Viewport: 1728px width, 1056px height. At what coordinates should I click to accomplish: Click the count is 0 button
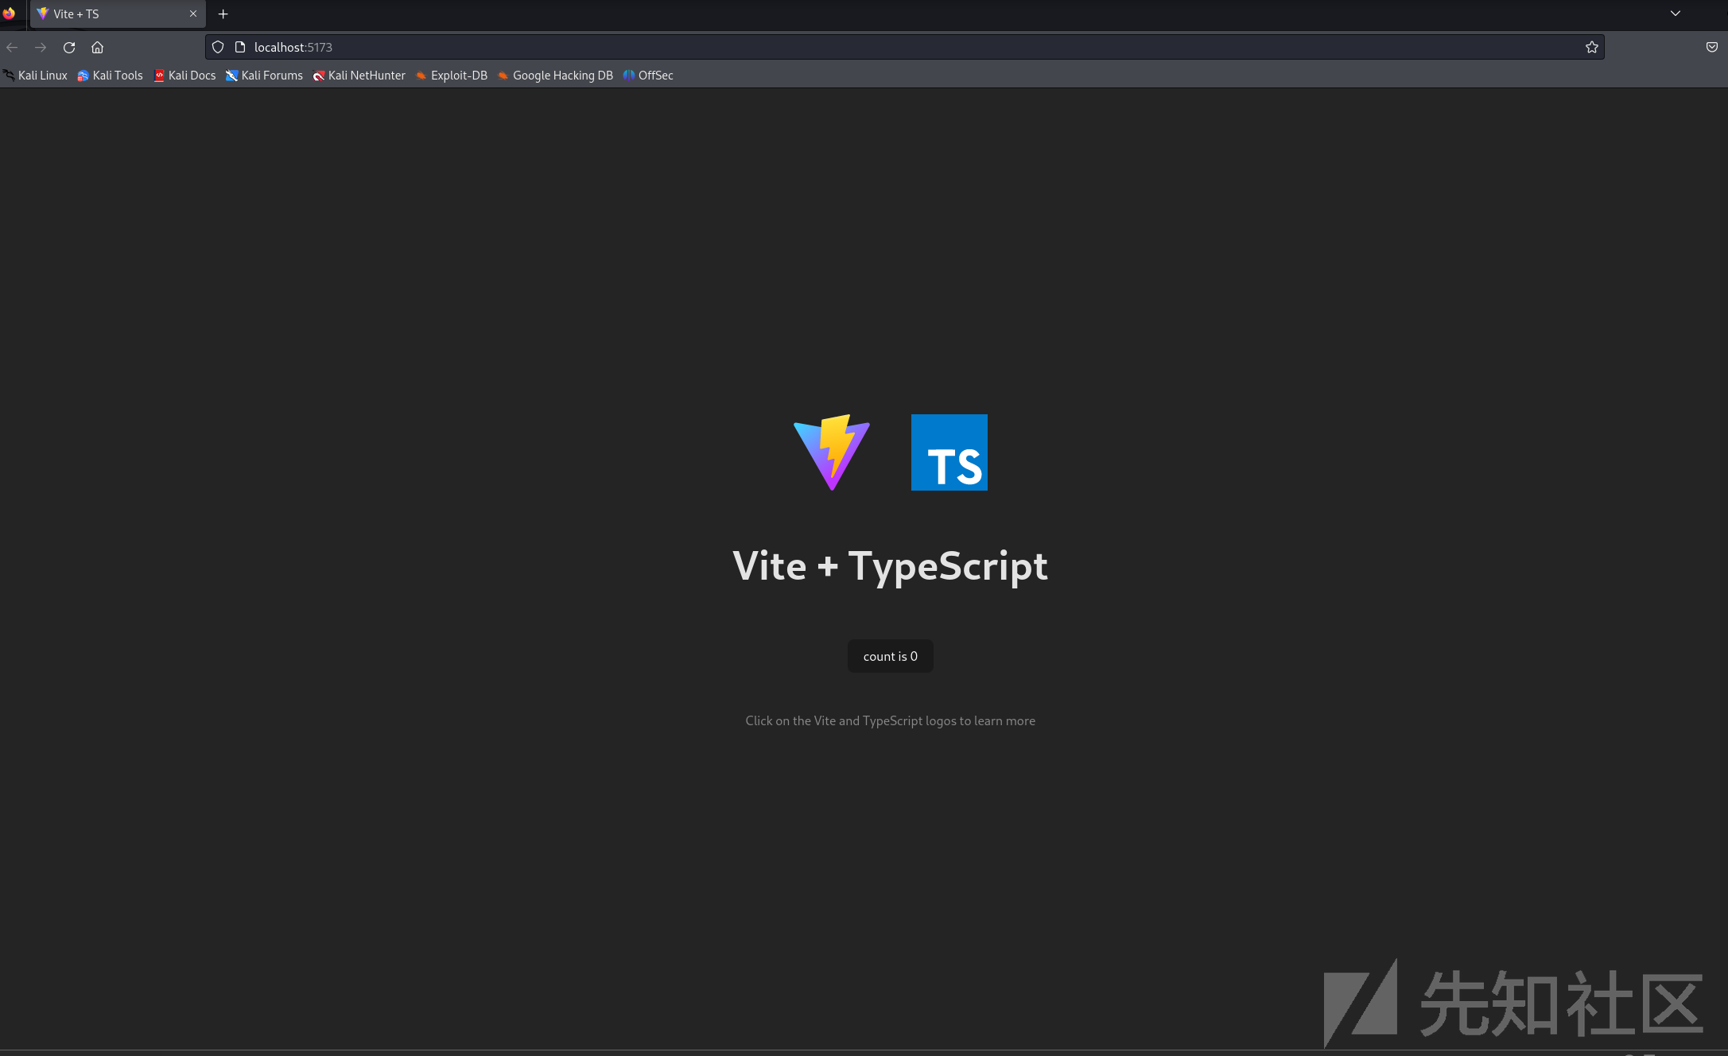890,657
